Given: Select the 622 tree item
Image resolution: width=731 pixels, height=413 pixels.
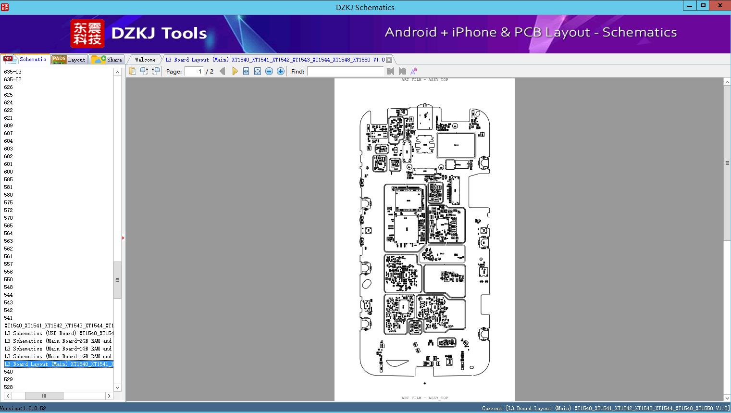Looking at the screenshot, I should tap(9, 110).
